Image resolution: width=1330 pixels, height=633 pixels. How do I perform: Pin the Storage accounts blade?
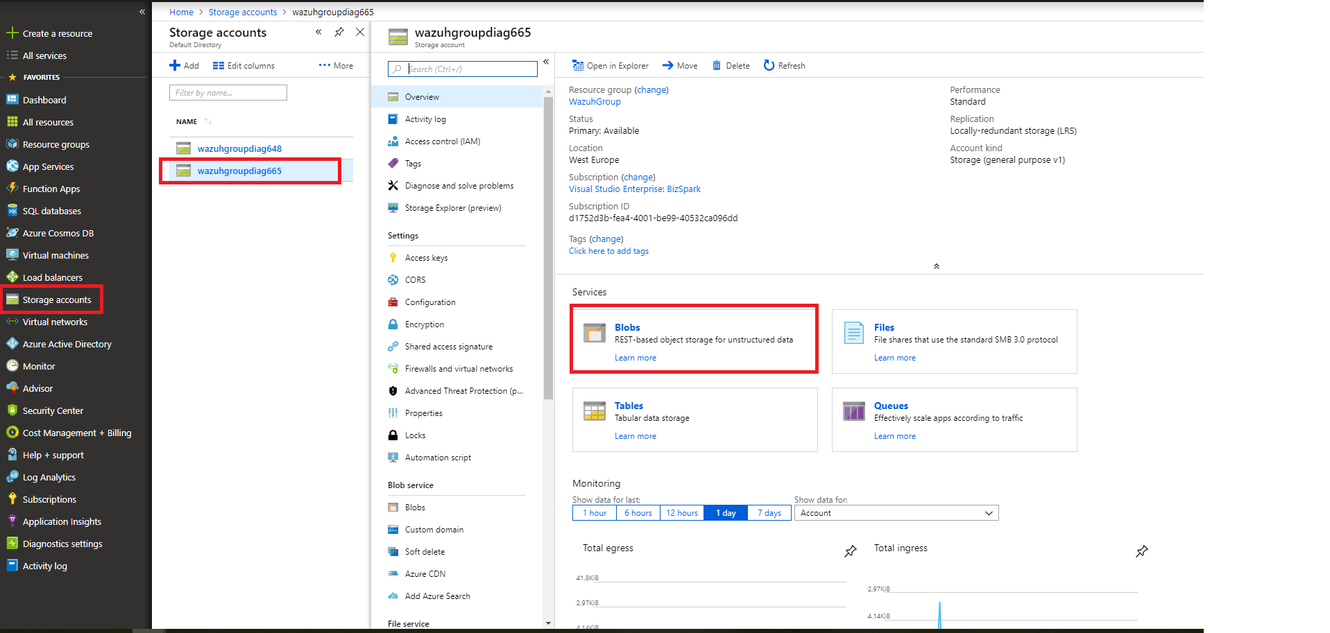pos(339,32)
